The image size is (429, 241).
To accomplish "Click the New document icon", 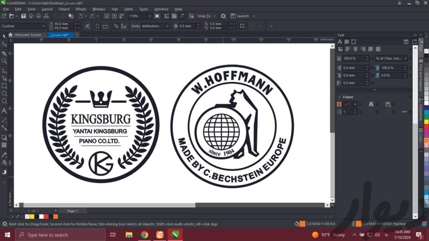I will pos(4,16).
